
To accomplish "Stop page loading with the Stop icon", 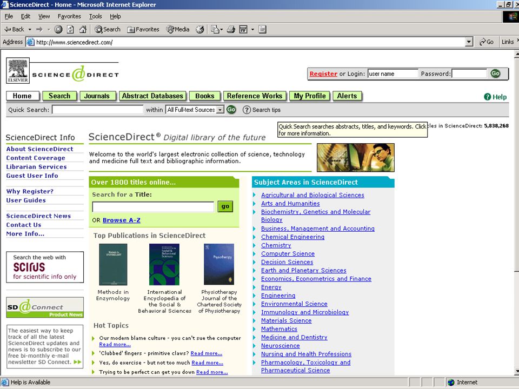I will coord(58,29).
